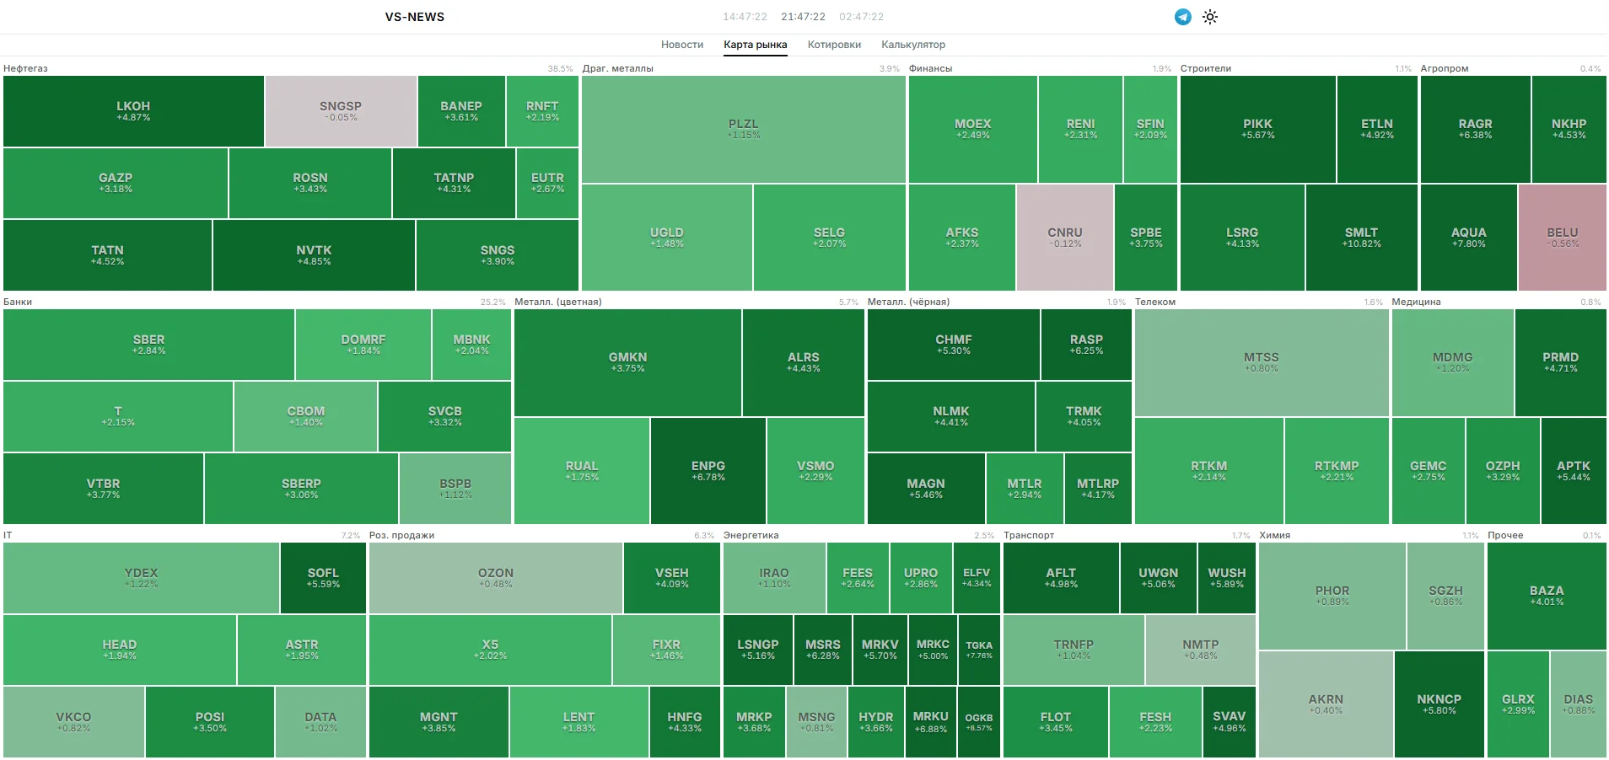The width and height of the screenshot is (1609, 760).
Task: Open the HEAD +1.94% tile
Action: (x=120, y=650)
